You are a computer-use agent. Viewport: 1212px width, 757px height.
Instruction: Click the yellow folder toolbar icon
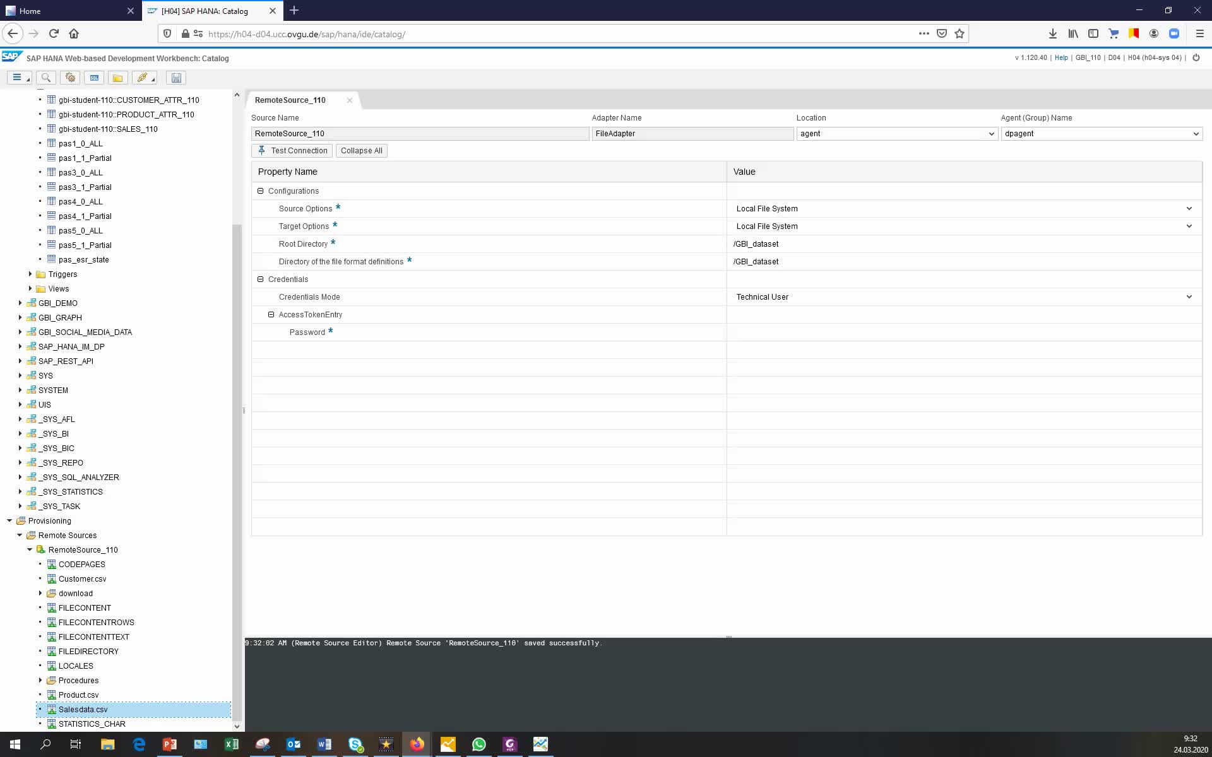tap(117, 78)
